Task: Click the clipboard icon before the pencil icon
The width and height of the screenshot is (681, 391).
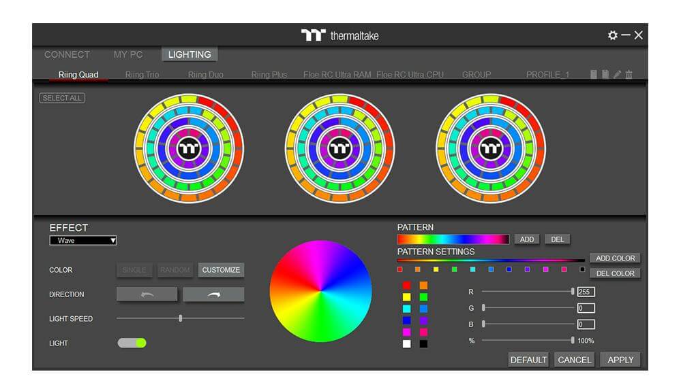Action: tap(605, 75)
